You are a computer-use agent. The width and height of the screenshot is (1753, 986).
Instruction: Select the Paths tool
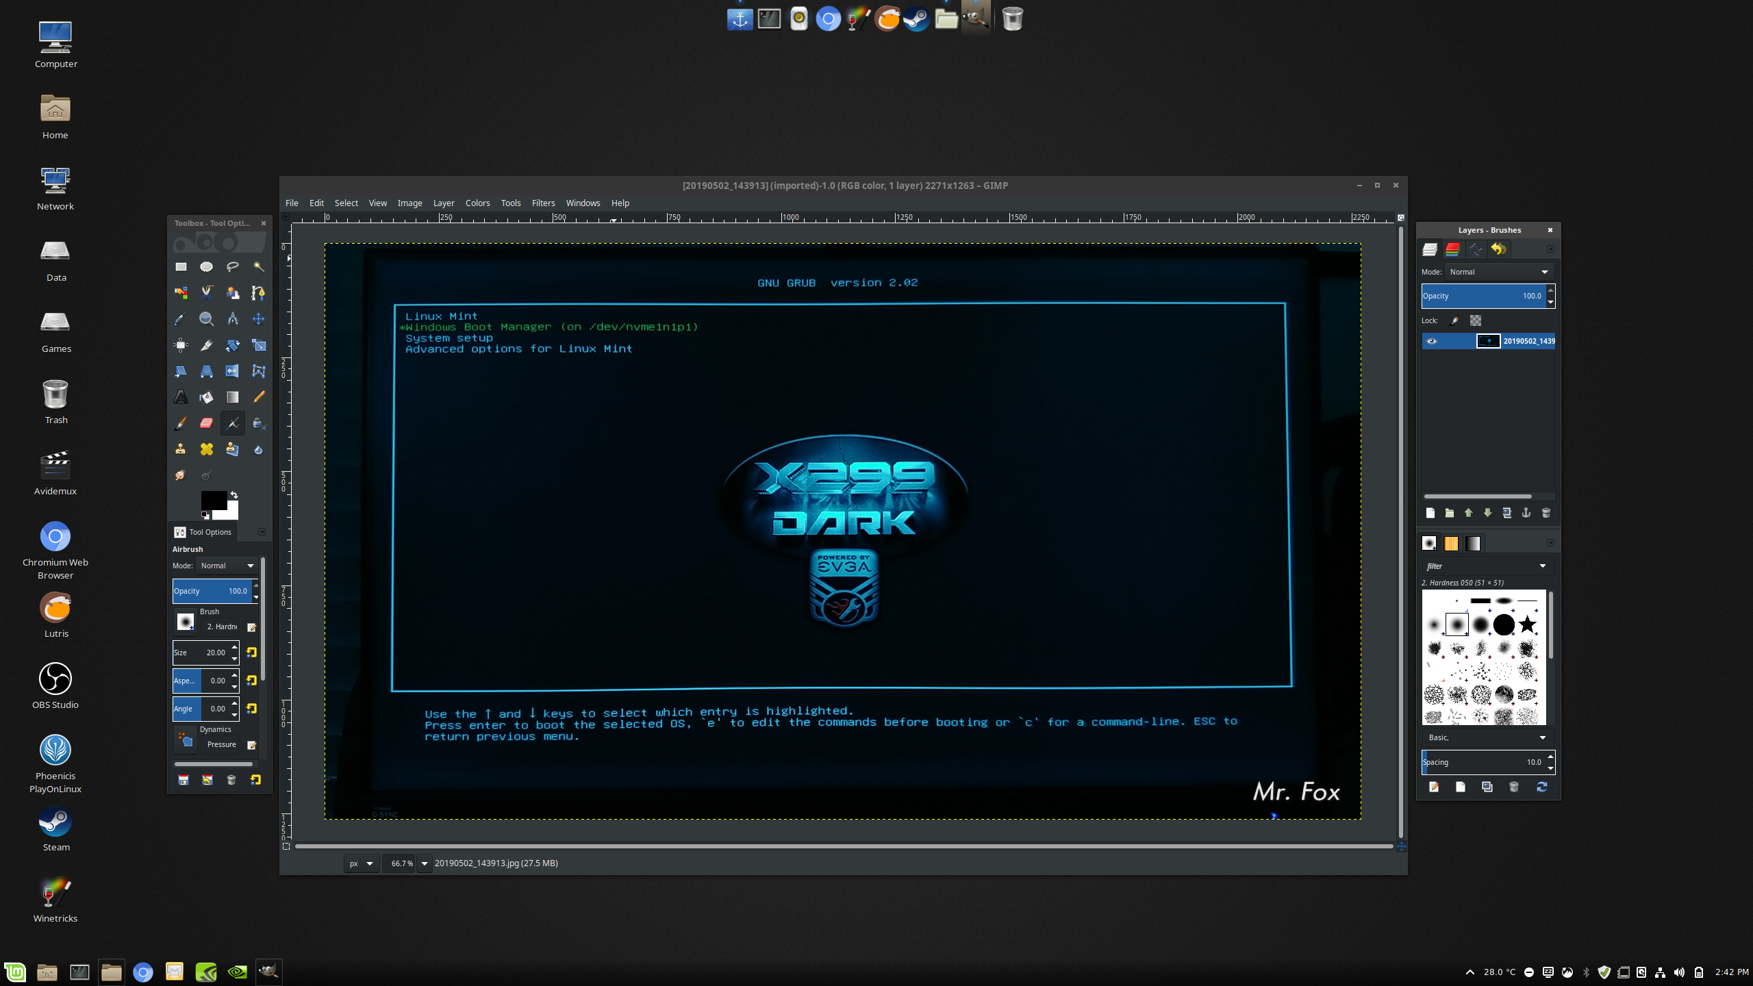point(258,293)
